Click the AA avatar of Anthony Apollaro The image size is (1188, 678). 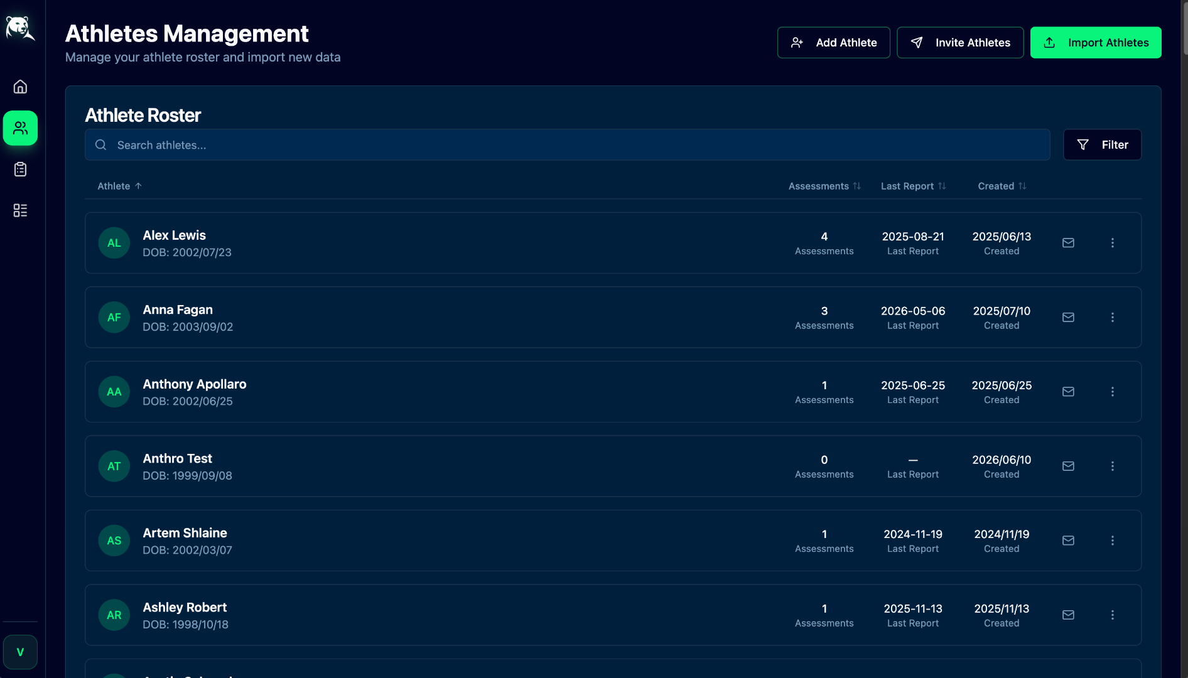(114, 392)
